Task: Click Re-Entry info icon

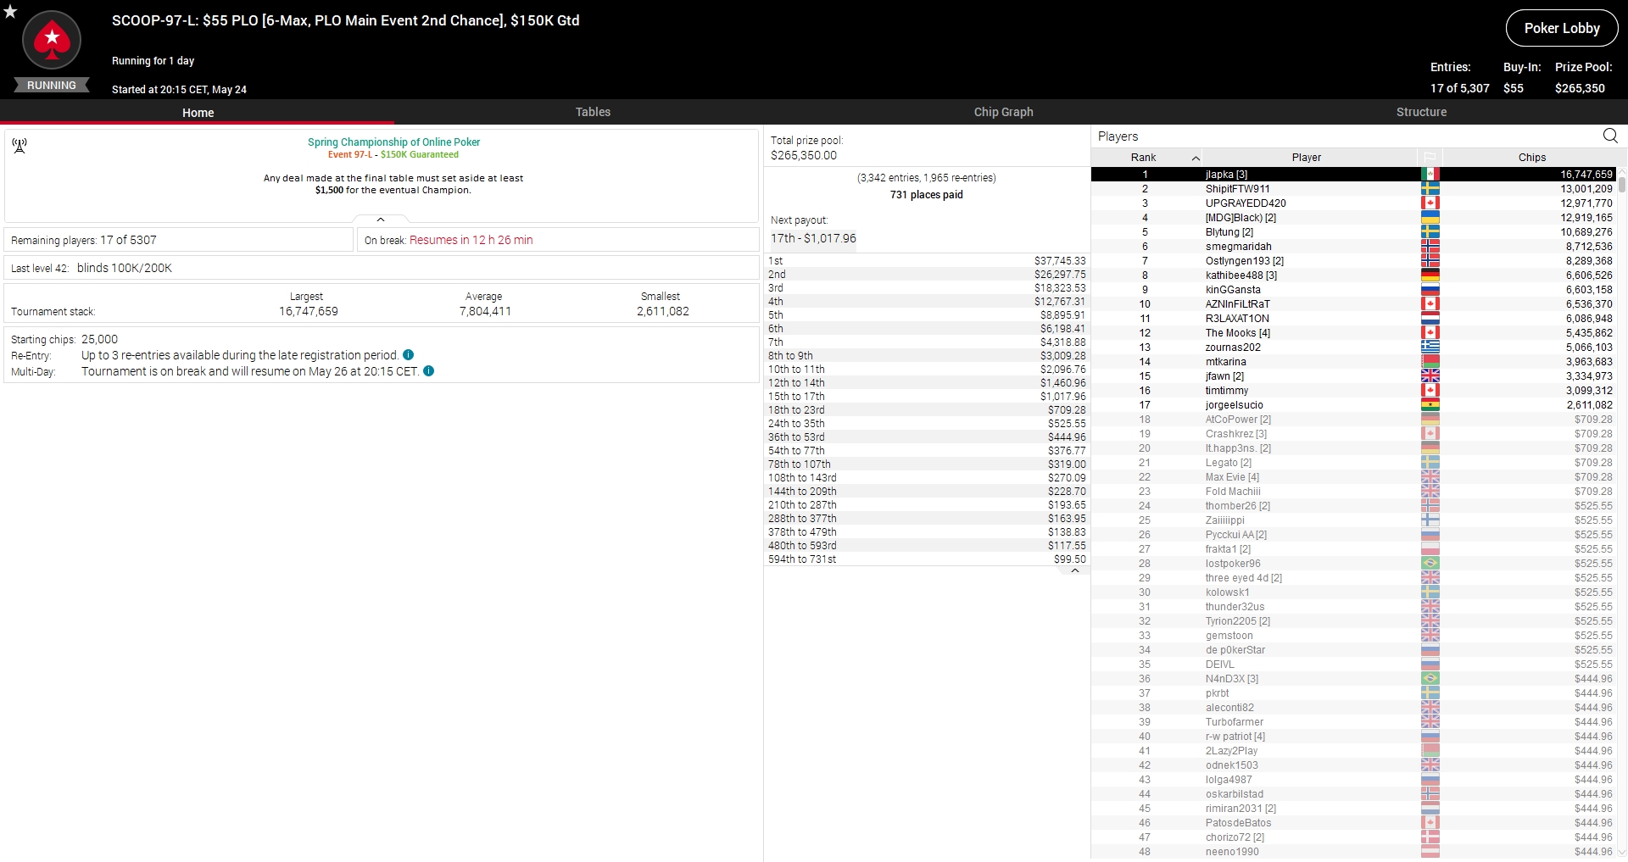Action: point(408,355)
